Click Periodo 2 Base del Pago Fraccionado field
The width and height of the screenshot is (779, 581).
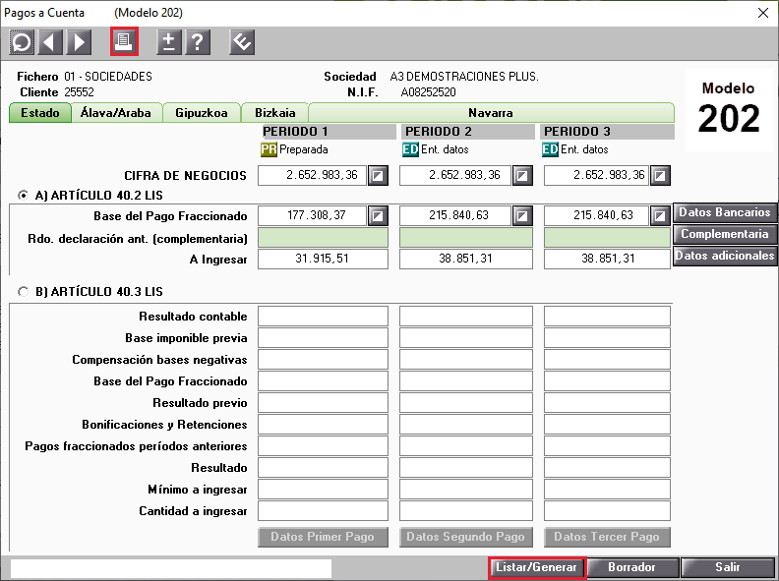[455, 216]
